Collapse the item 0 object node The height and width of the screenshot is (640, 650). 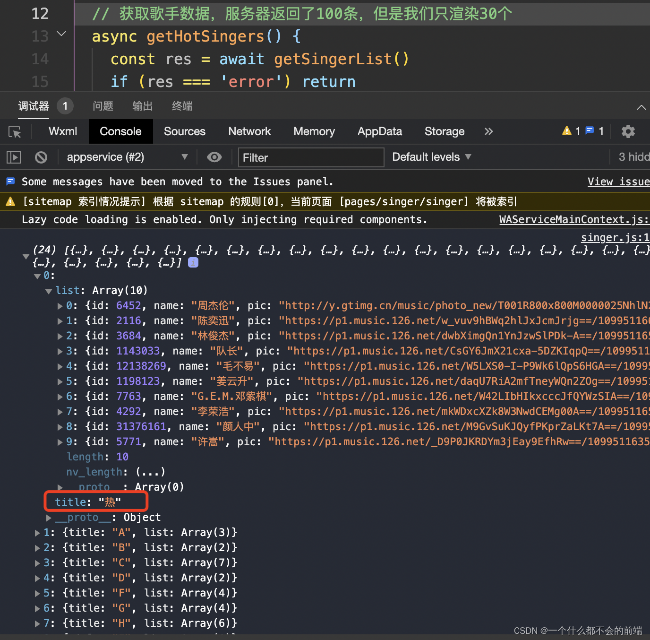click(37, 276)
